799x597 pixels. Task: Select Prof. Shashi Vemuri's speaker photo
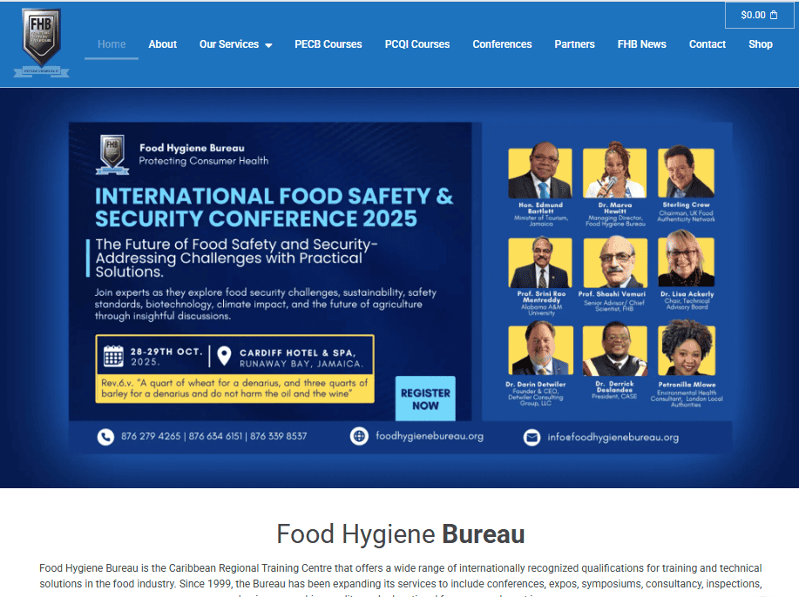click(615, 262)
